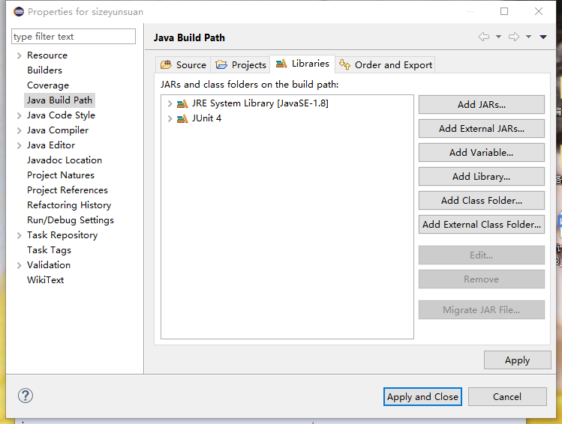Click the Migrate JAR File... button
The height and width of the screenshot is (424, 562).
(482, 310)
